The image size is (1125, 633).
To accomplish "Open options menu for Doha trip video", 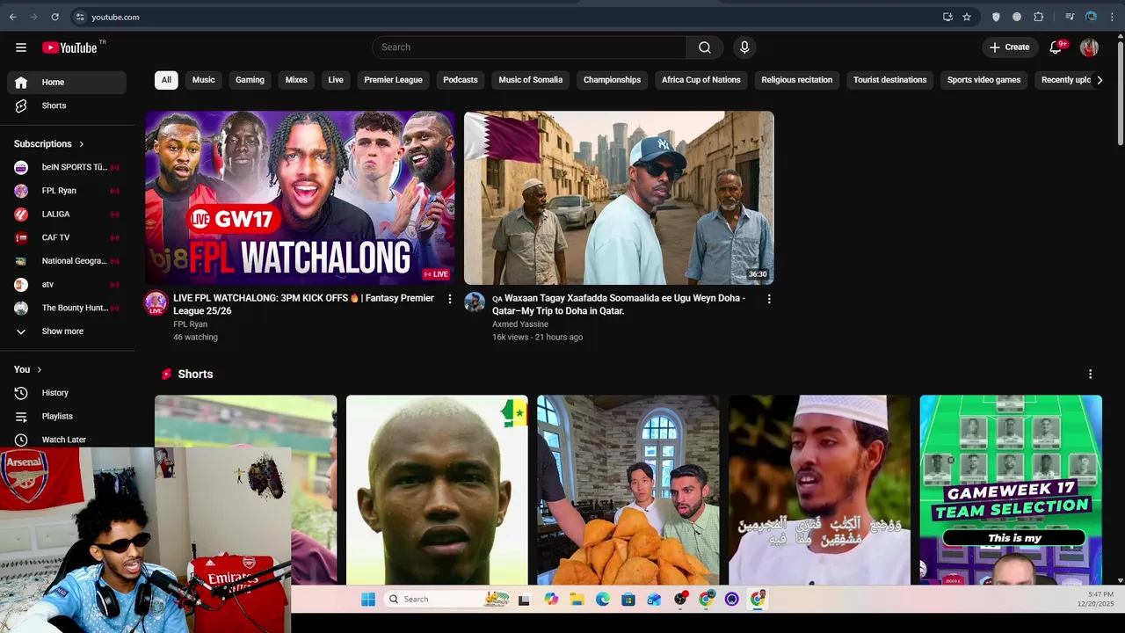I will point(769,299).
